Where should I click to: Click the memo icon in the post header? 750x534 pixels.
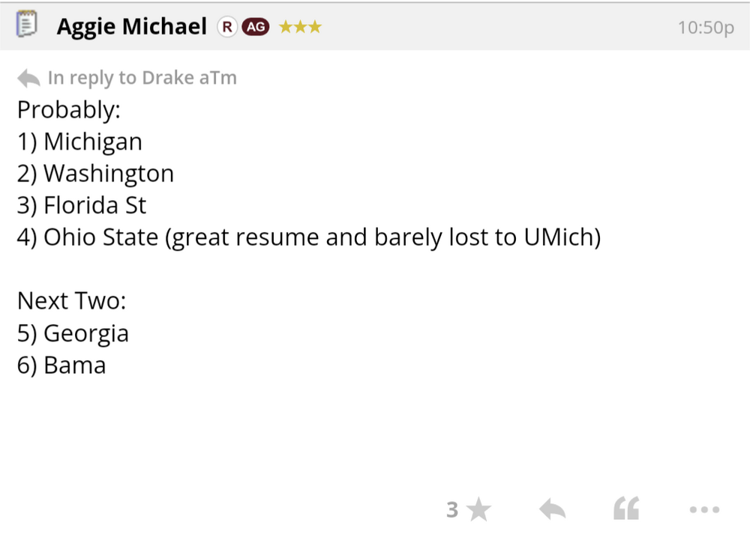tap(27, 25)
